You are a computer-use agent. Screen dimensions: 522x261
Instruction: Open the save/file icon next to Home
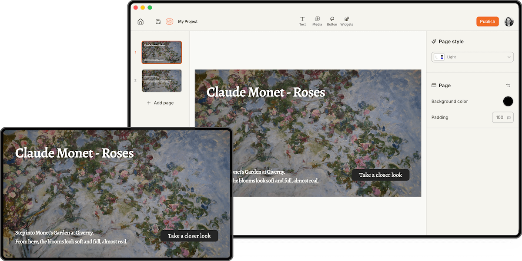158,21
